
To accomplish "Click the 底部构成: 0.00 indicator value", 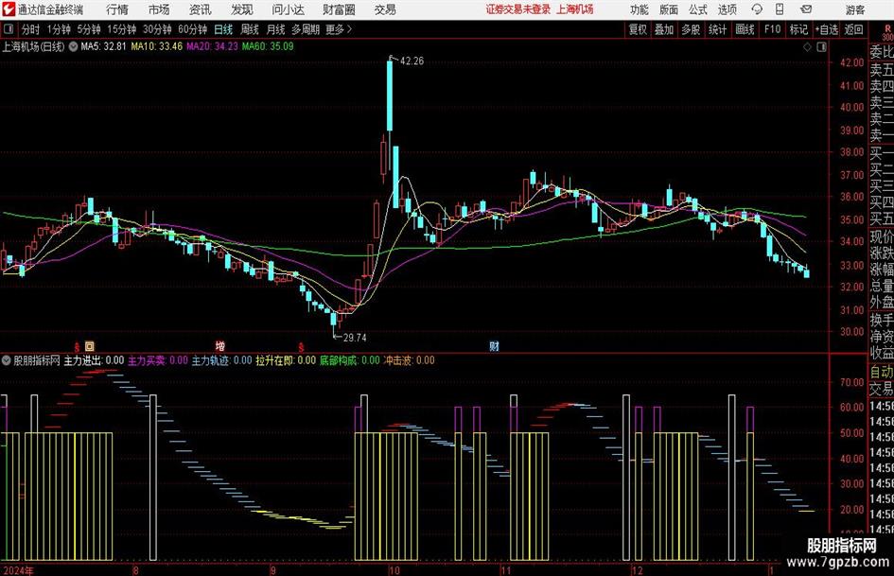I will (x=349, y=360).
